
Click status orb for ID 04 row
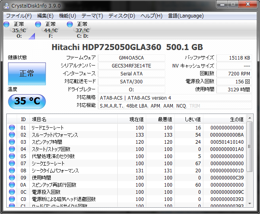click(12, 149)
